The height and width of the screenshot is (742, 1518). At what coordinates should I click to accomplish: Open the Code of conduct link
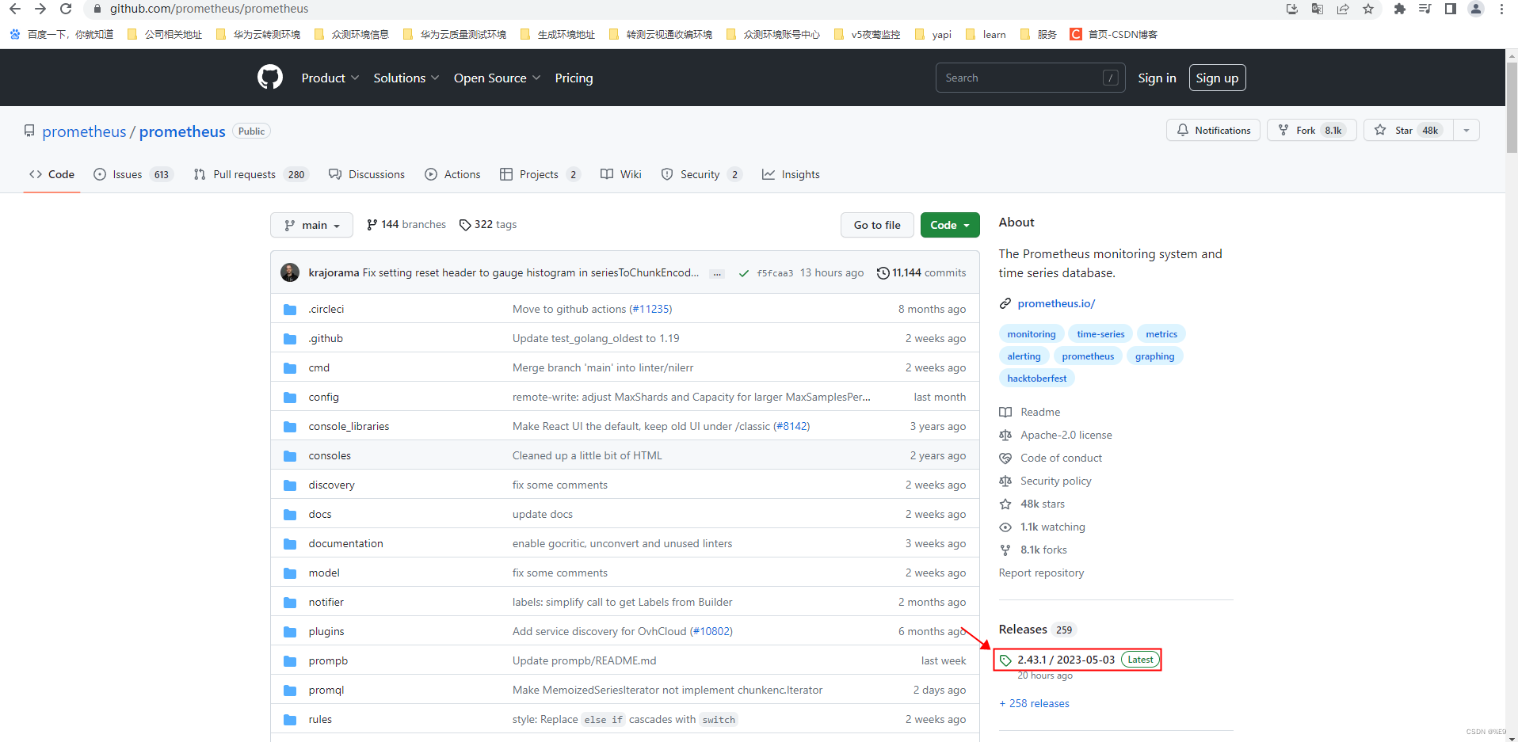click(x=1061, y=458)
